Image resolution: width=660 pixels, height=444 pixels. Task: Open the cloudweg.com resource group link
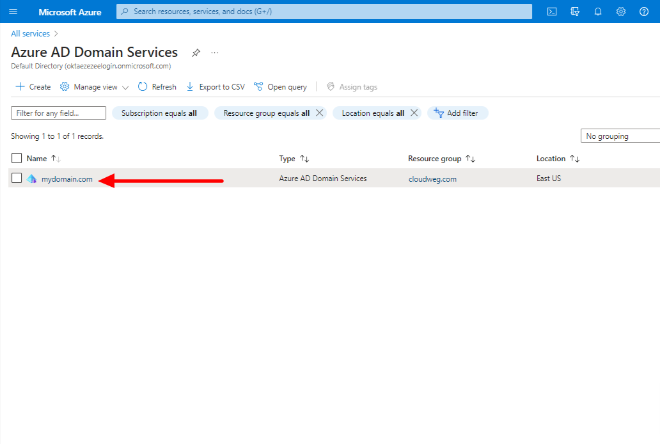point(432,179)
